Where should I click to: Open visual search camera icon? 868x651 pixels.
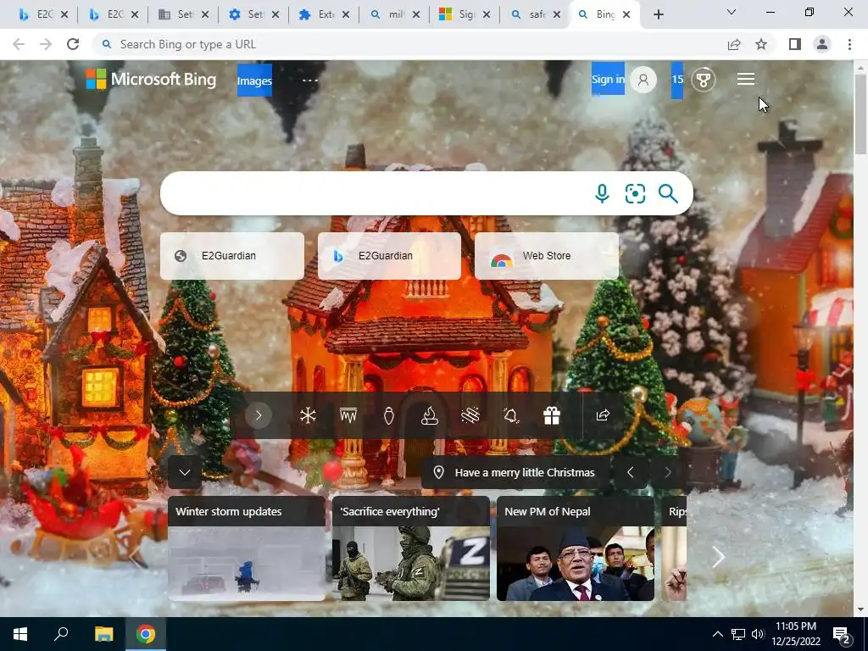point(635,194)
